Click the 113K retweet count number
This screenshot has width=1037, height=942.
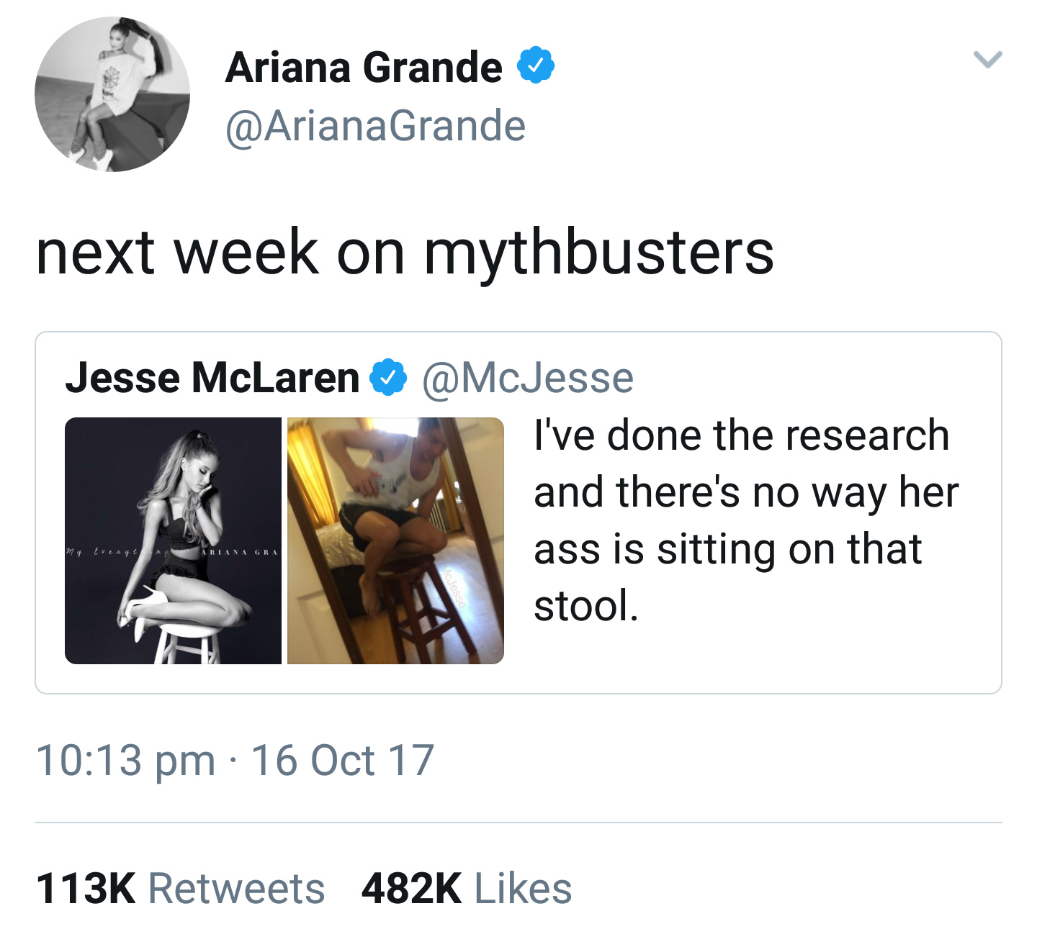pyautogui.click(x=86, y=888)
